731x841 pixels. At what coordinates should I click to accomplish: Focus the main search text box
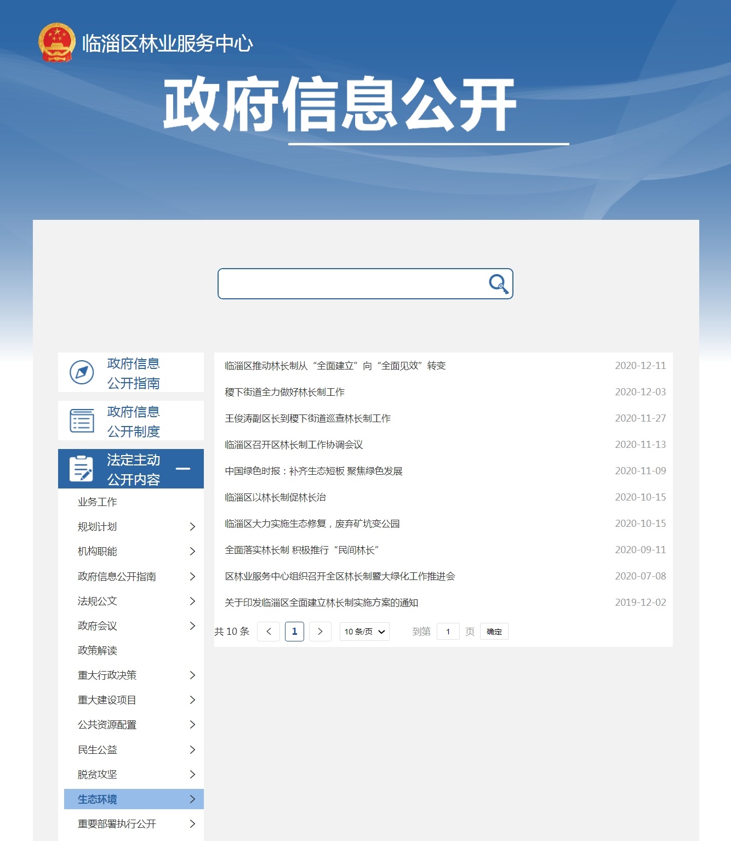[351, 284]
